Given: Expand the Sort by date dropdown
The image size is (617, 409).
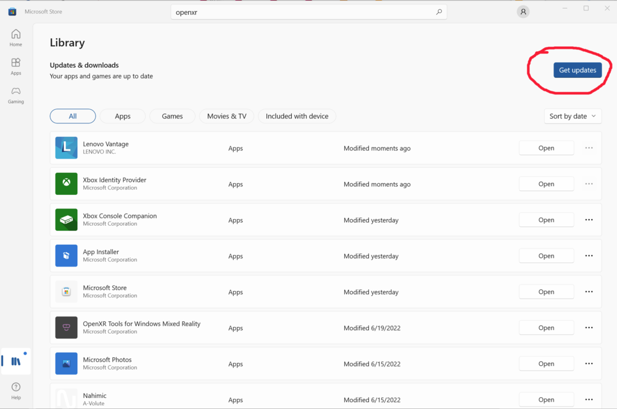Looking at the screenshot, I should (x=573, y=116).
